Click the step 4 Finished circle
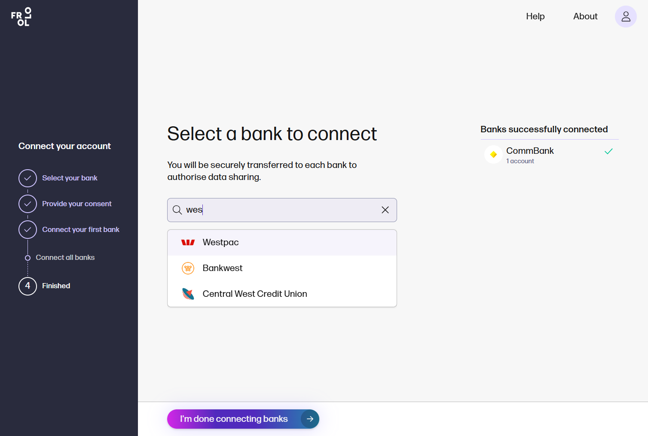 (28, 286)
